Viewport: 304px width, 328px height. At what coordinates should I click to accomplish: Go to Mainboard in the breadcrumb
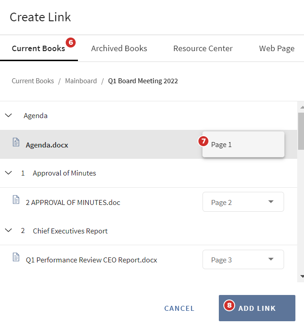click(x=81, y=81)
